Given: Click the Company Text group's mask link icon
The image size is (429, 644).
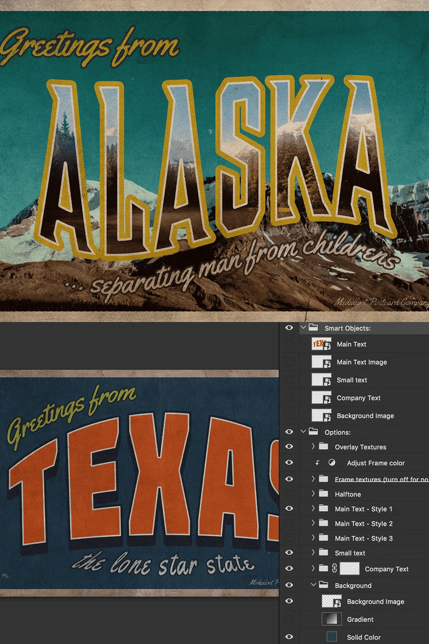Looking at the screenshot, I should (334, 568).
